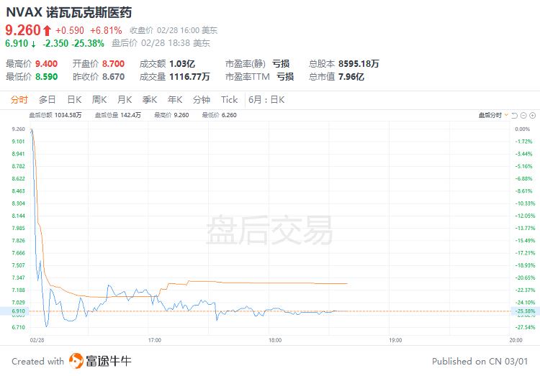Click the chart reset (undo) icon

tap(515, 115)
